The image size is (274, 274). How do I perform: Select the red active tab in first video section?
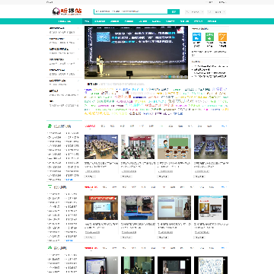90,126
